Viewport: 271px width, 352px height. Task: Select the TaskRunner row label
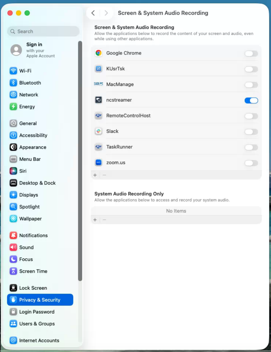click(119, 147)
